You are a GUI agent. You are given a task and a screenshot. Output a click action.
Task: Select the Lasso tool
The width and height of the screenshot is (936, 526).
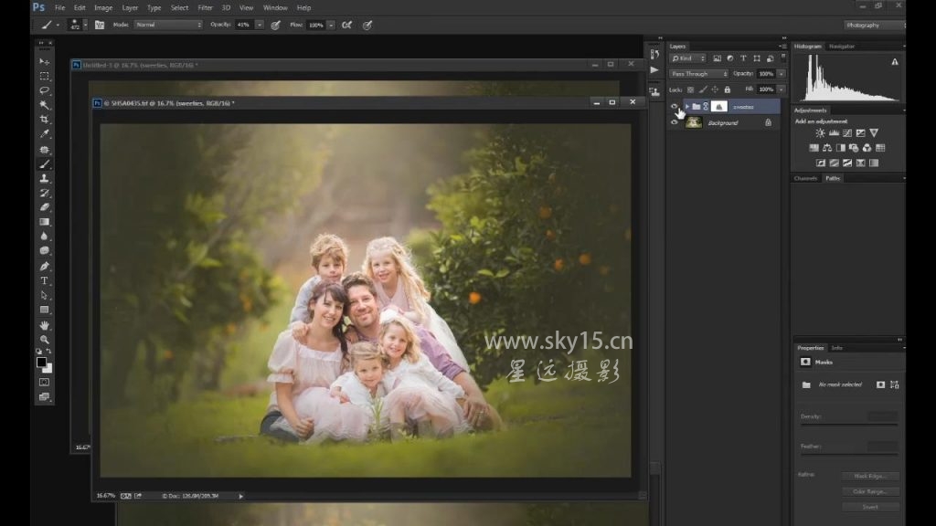pyautogui.click(x=44, y=90)
